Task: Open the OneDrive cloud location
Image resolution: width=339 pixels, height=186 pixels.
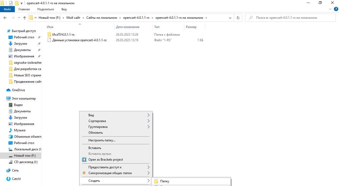Action: [x=18, y=90]
